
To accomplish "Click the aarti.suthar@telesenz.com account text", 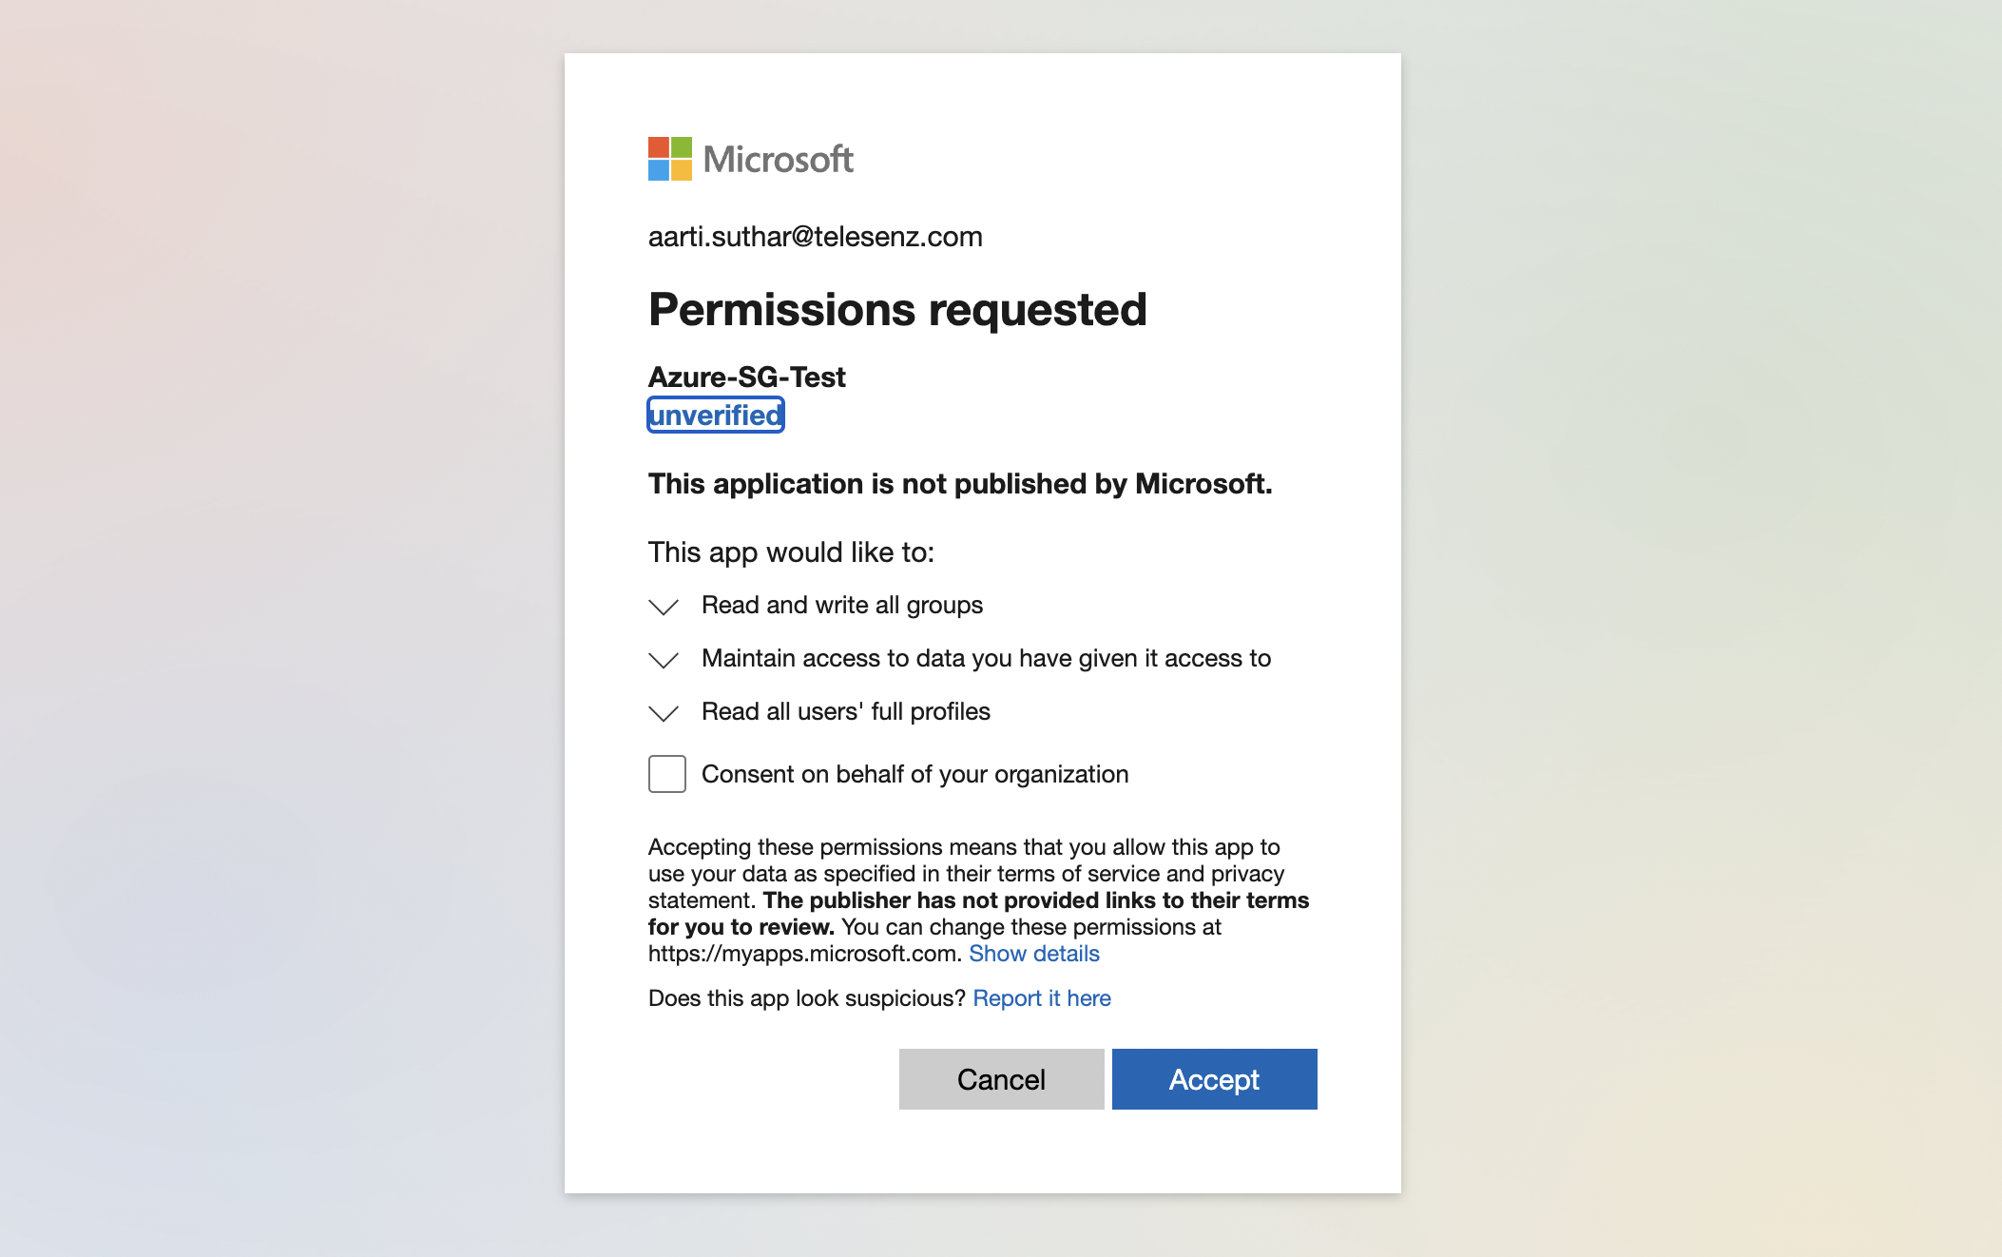I will coord(816,237).
